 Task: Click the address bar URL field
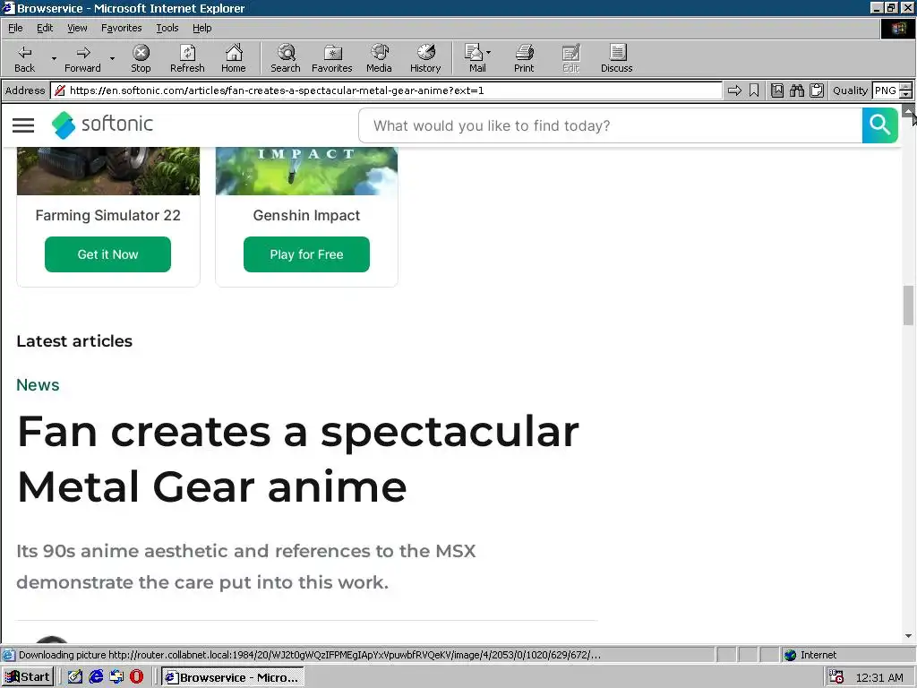[387, 90]
